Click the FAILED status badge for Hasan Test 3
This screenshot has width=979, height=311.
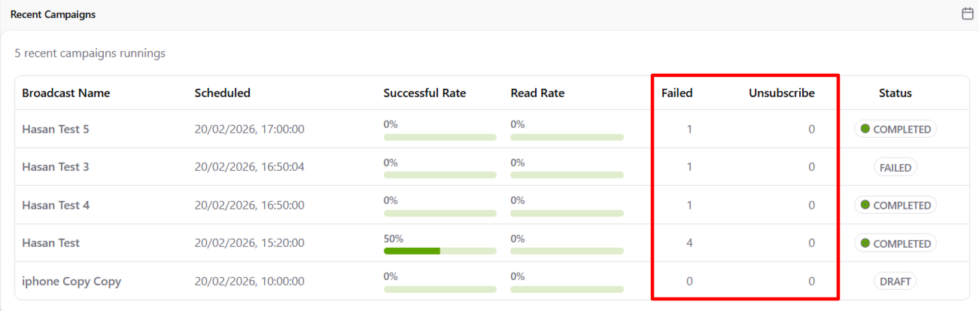[x=895, y=167]
